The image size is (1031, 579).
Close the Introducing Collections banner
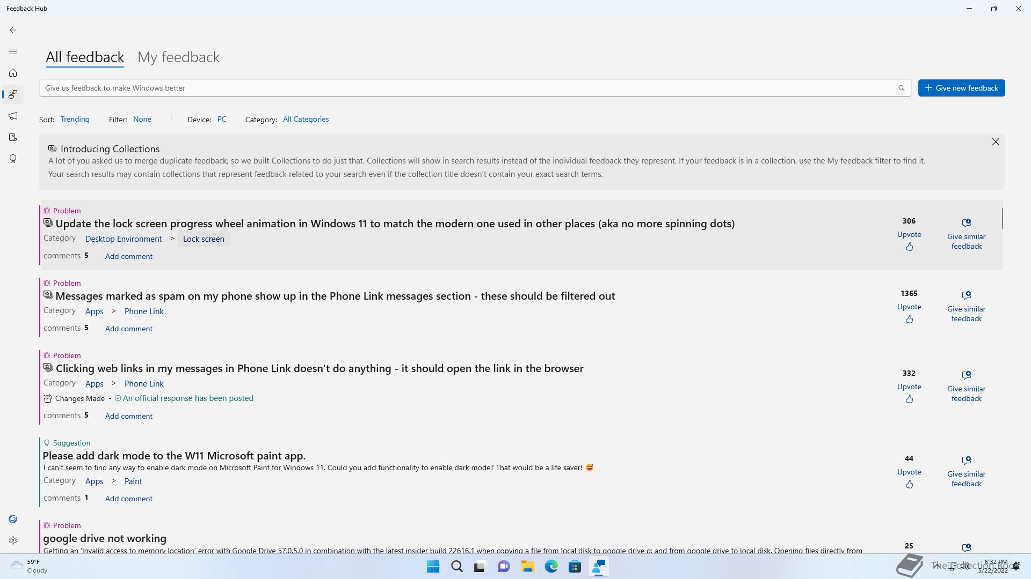point(996,142)
